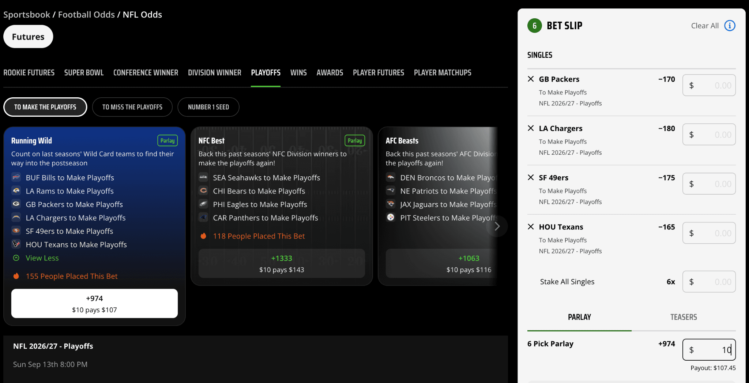
Task: Switch to Teasers tab in bet slip
Action: tap(683, 317)
